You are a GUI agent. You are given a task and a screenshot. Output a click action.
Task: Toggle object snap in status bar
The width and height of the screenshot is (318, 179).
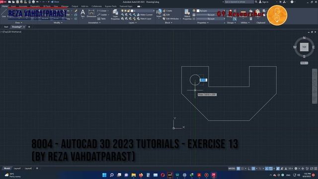point(271,169)
